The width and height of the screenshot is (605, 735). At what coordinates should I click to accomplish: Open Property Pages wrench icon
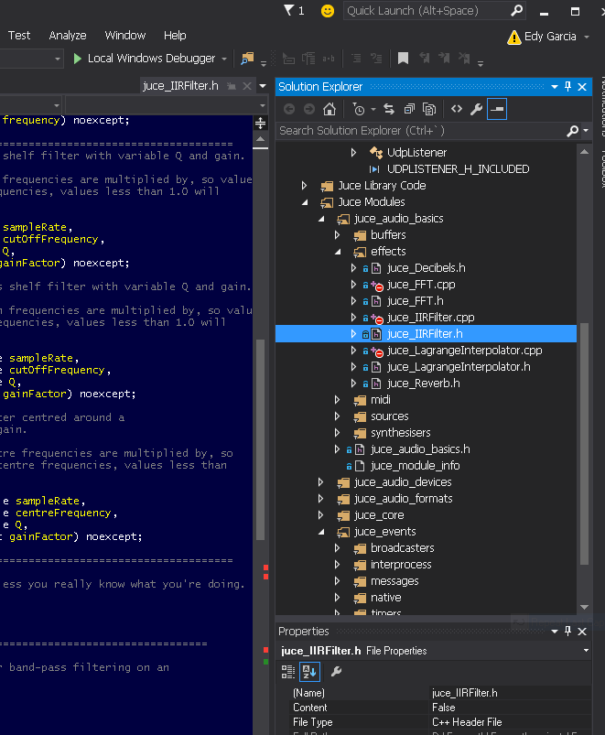click(x=336, y=672)
